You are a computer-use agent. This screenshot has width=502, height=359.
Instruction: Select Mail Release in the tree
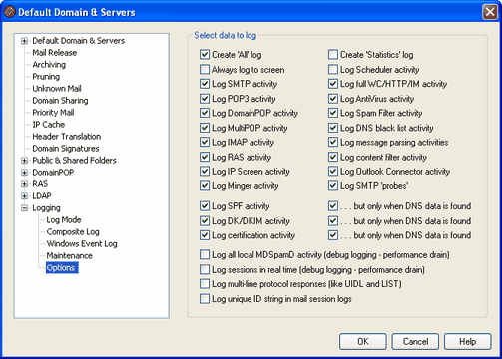[x=55, y=53]
